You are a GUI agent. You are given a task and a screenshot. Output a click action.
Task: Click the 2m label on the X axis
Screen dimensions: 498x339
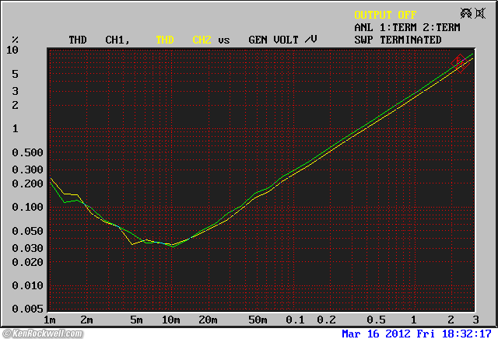(86, 320)
